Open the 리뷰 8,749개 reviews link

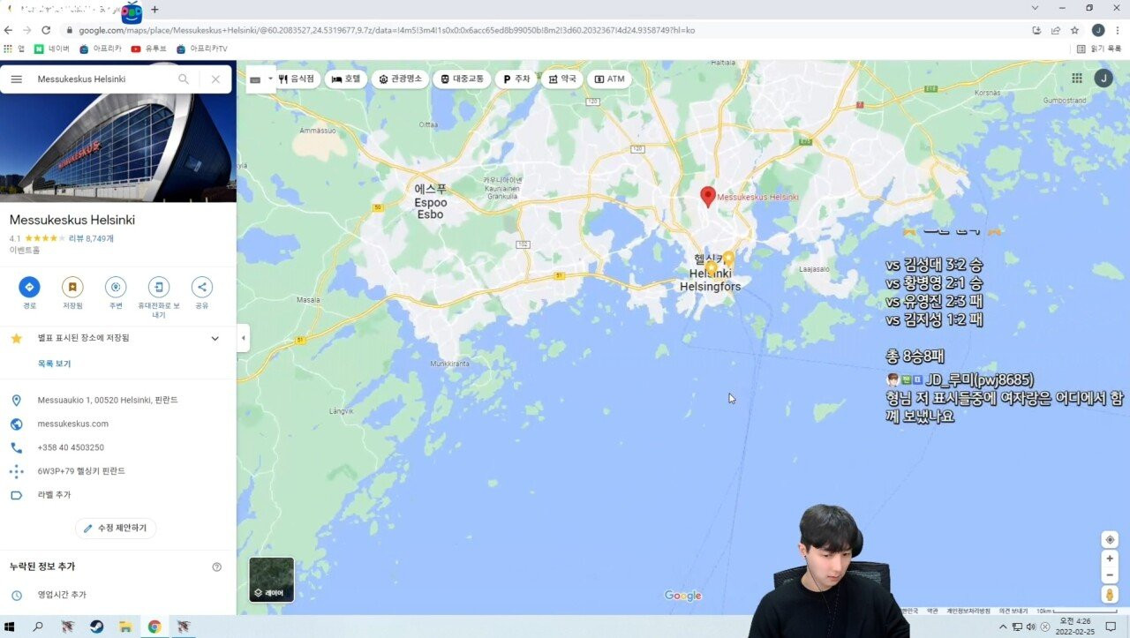click(91, 238)
